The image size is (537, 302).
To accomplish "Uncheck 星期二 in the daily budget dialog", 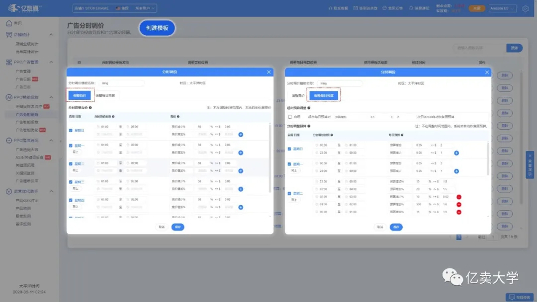I will (x=289, y=194).
